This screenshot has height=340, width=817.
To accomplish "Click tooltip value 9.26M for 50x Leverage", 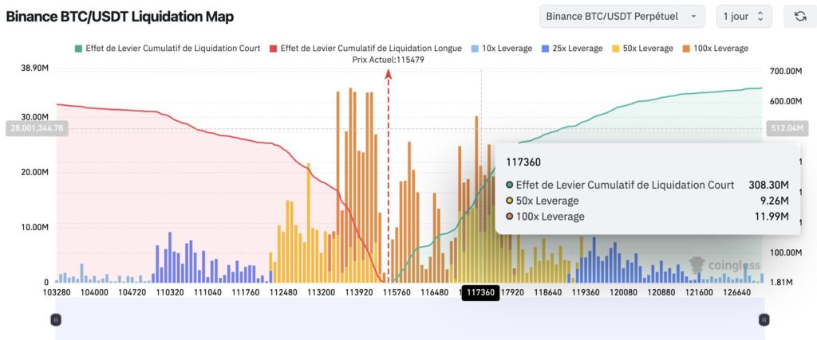I will (x=774, y=201).
